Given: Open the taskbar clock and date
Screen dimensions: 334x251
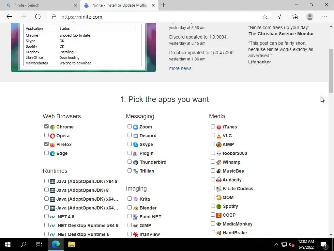Looking at the screenshot, I should pyautogui.click(x=306, y=244).
